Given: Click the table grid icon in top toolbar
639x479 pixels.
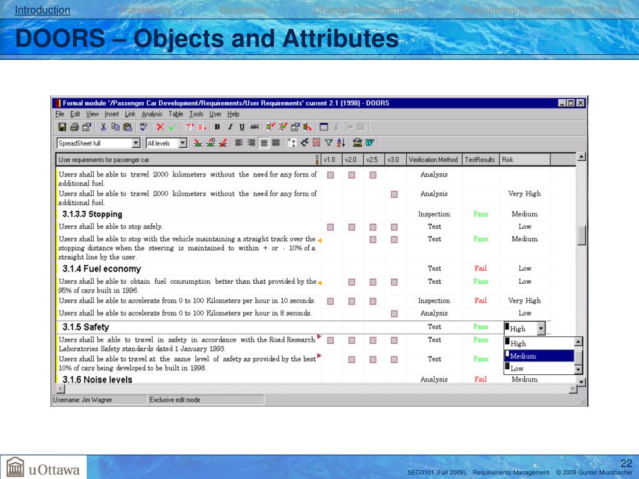Looking at the screenshot, I should [x=324, y=127].
